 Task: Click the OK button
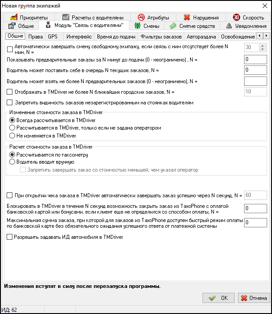[218, 298]
